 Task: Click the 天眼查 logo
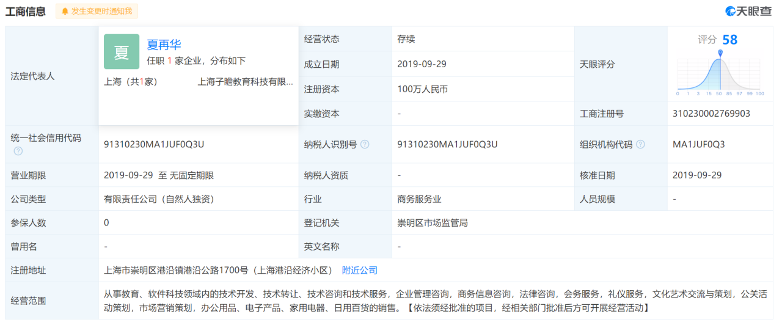tap(748, 11)
